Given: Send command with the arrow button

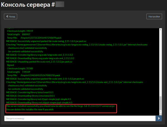Looking at the screenshot, I should 159,118.
